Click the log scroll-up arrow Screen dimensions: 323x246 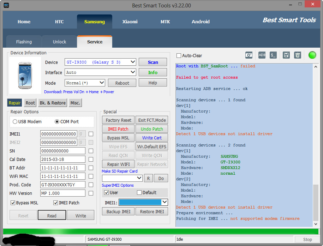[316, 67]
